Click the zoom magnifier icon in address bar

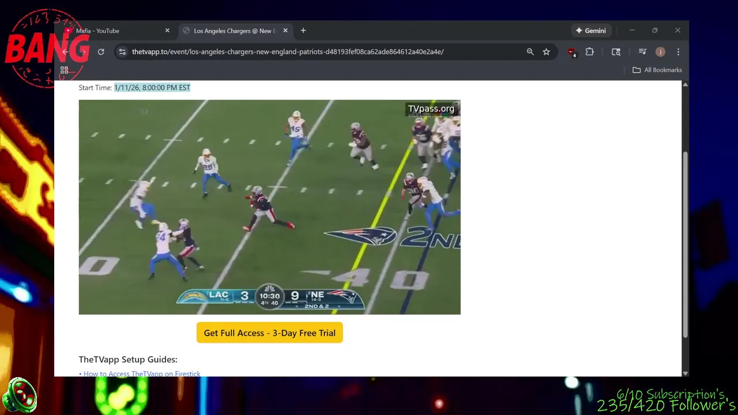tap(530, 52)
